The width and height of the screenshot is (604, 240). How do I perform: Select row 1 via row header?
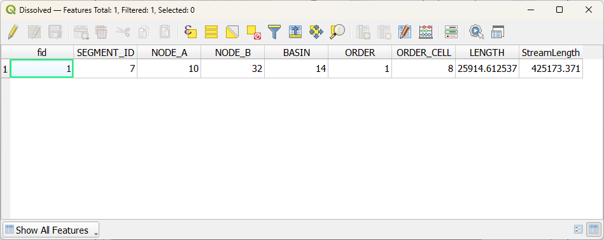point(5,69)
